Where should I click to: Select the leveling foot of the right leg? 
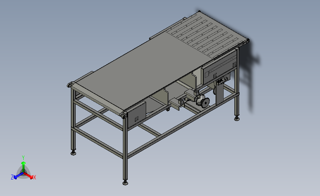click(x=237, y=118)
